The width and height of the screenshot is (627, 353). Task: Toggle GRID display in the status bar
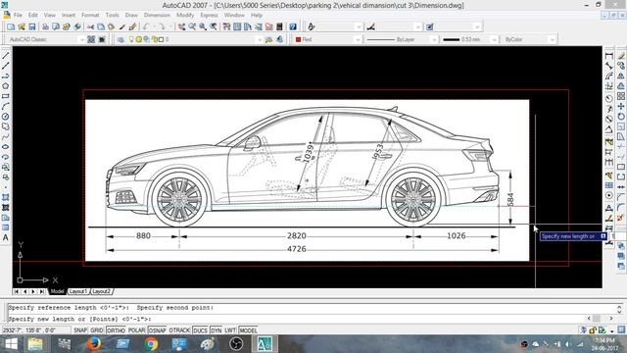[x=97, y=330]
